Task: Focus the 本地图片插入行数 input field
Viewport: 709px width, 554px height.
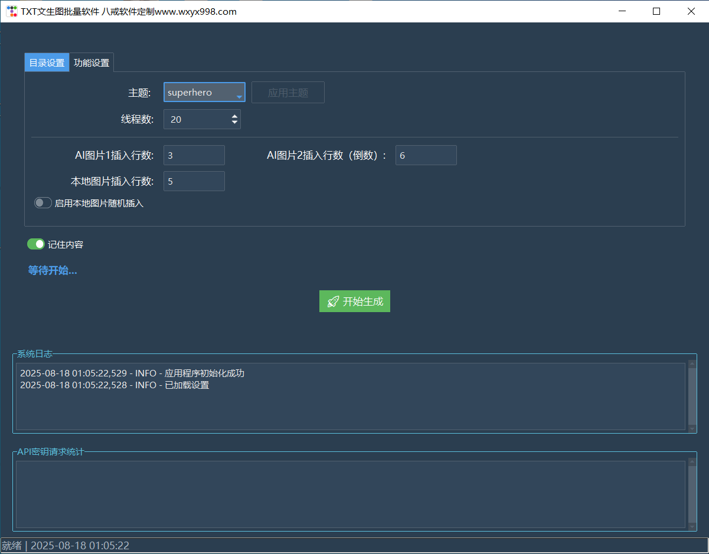Action: point(194,181)
